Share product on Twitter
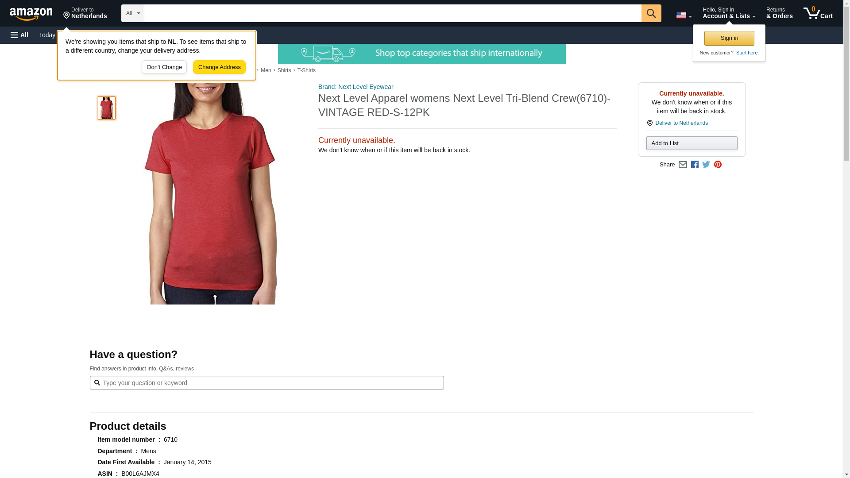 [x=706, y=165]
